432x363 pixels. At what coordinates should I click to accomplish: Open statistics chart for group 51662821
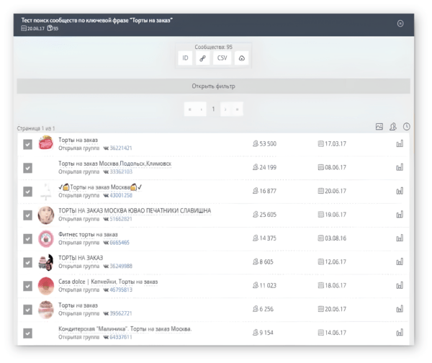click(x=400, y=215)
